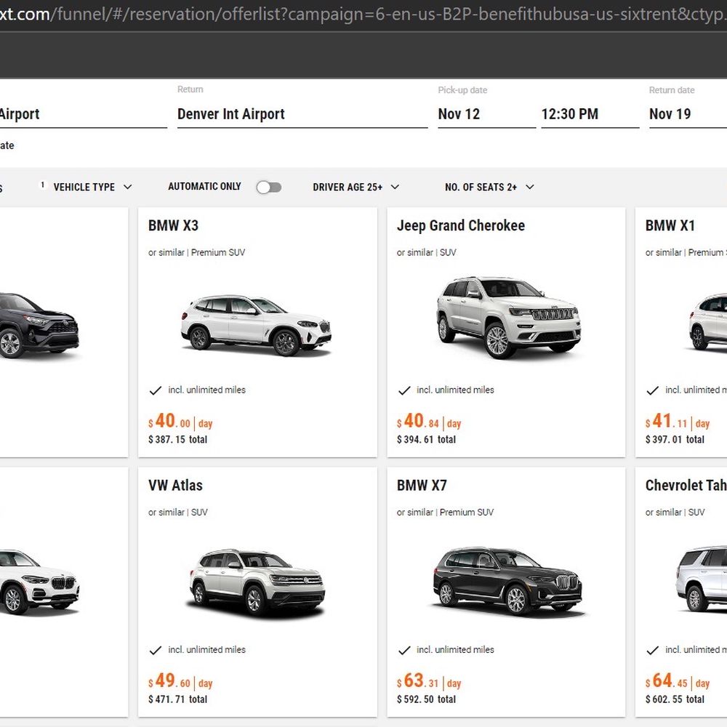The width and height of the screenshot is (727, 727).
Task: Click the Vehicle Type chevron arrow
Action: [x=127, y=187]
